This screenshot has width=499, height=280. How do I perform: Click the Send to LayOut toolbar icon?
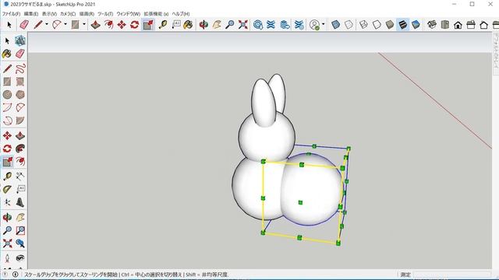[285, 25]
